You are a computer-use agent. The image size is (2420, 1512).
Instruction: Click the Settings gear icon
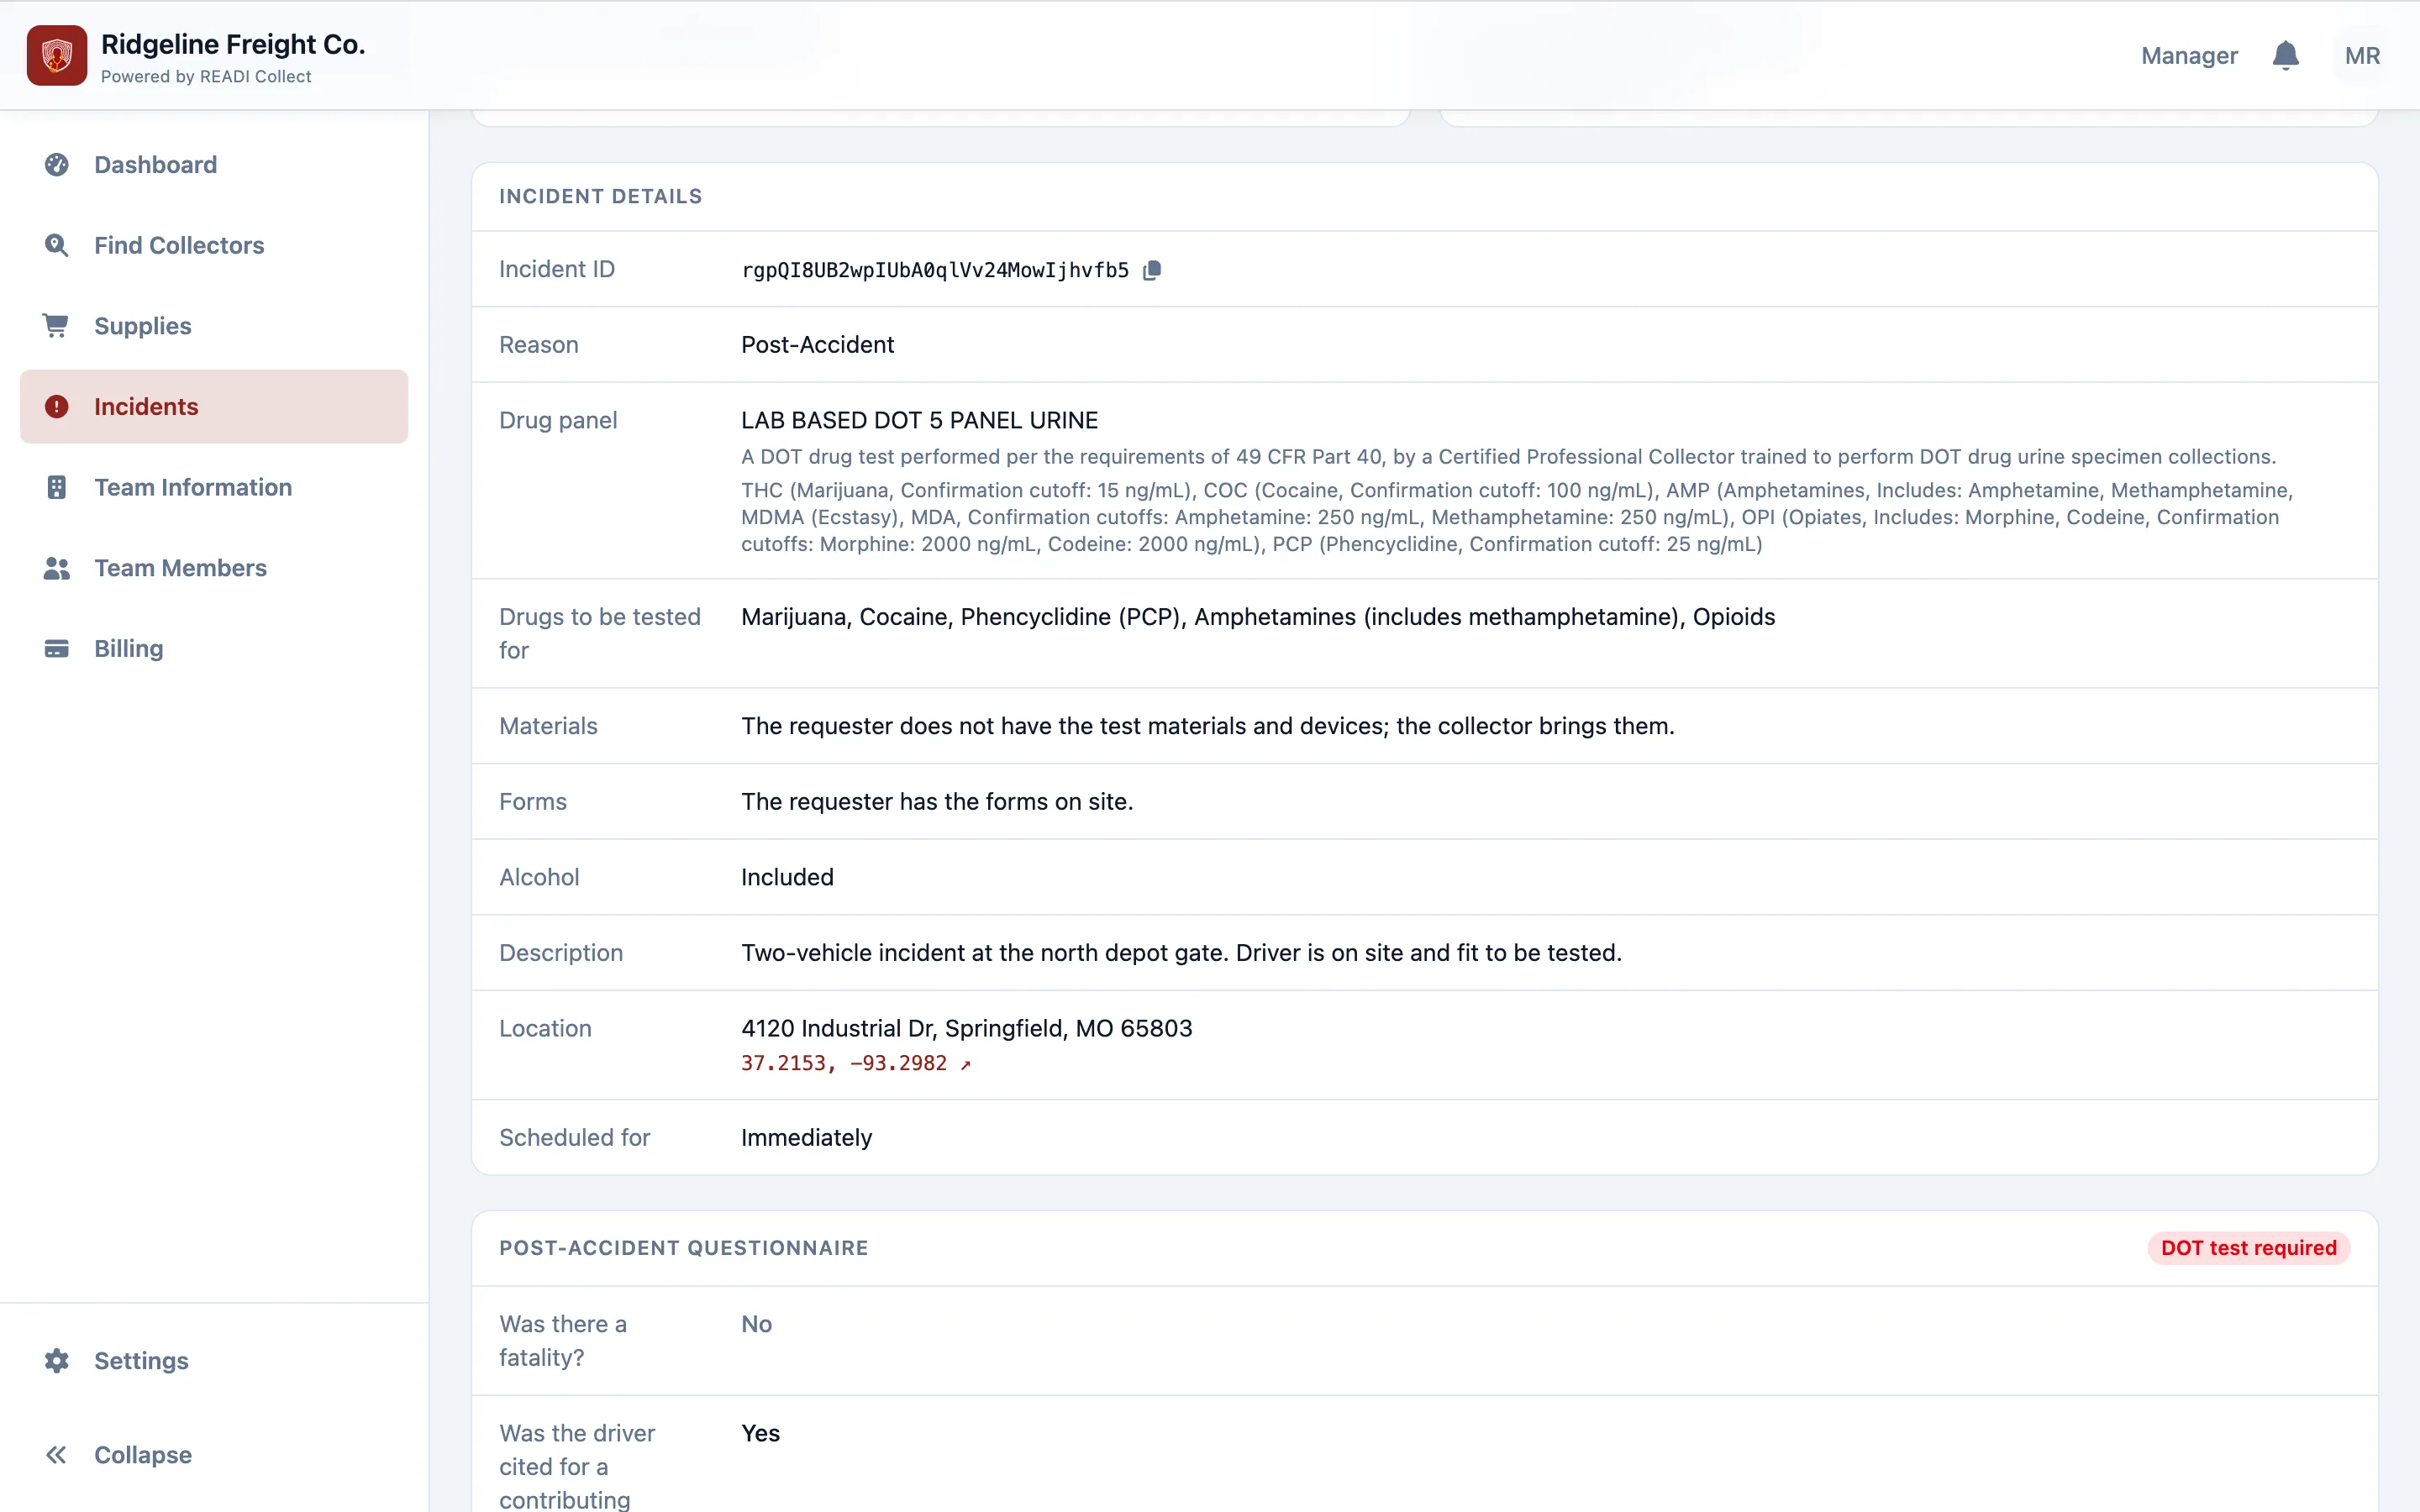[57, 1361]
